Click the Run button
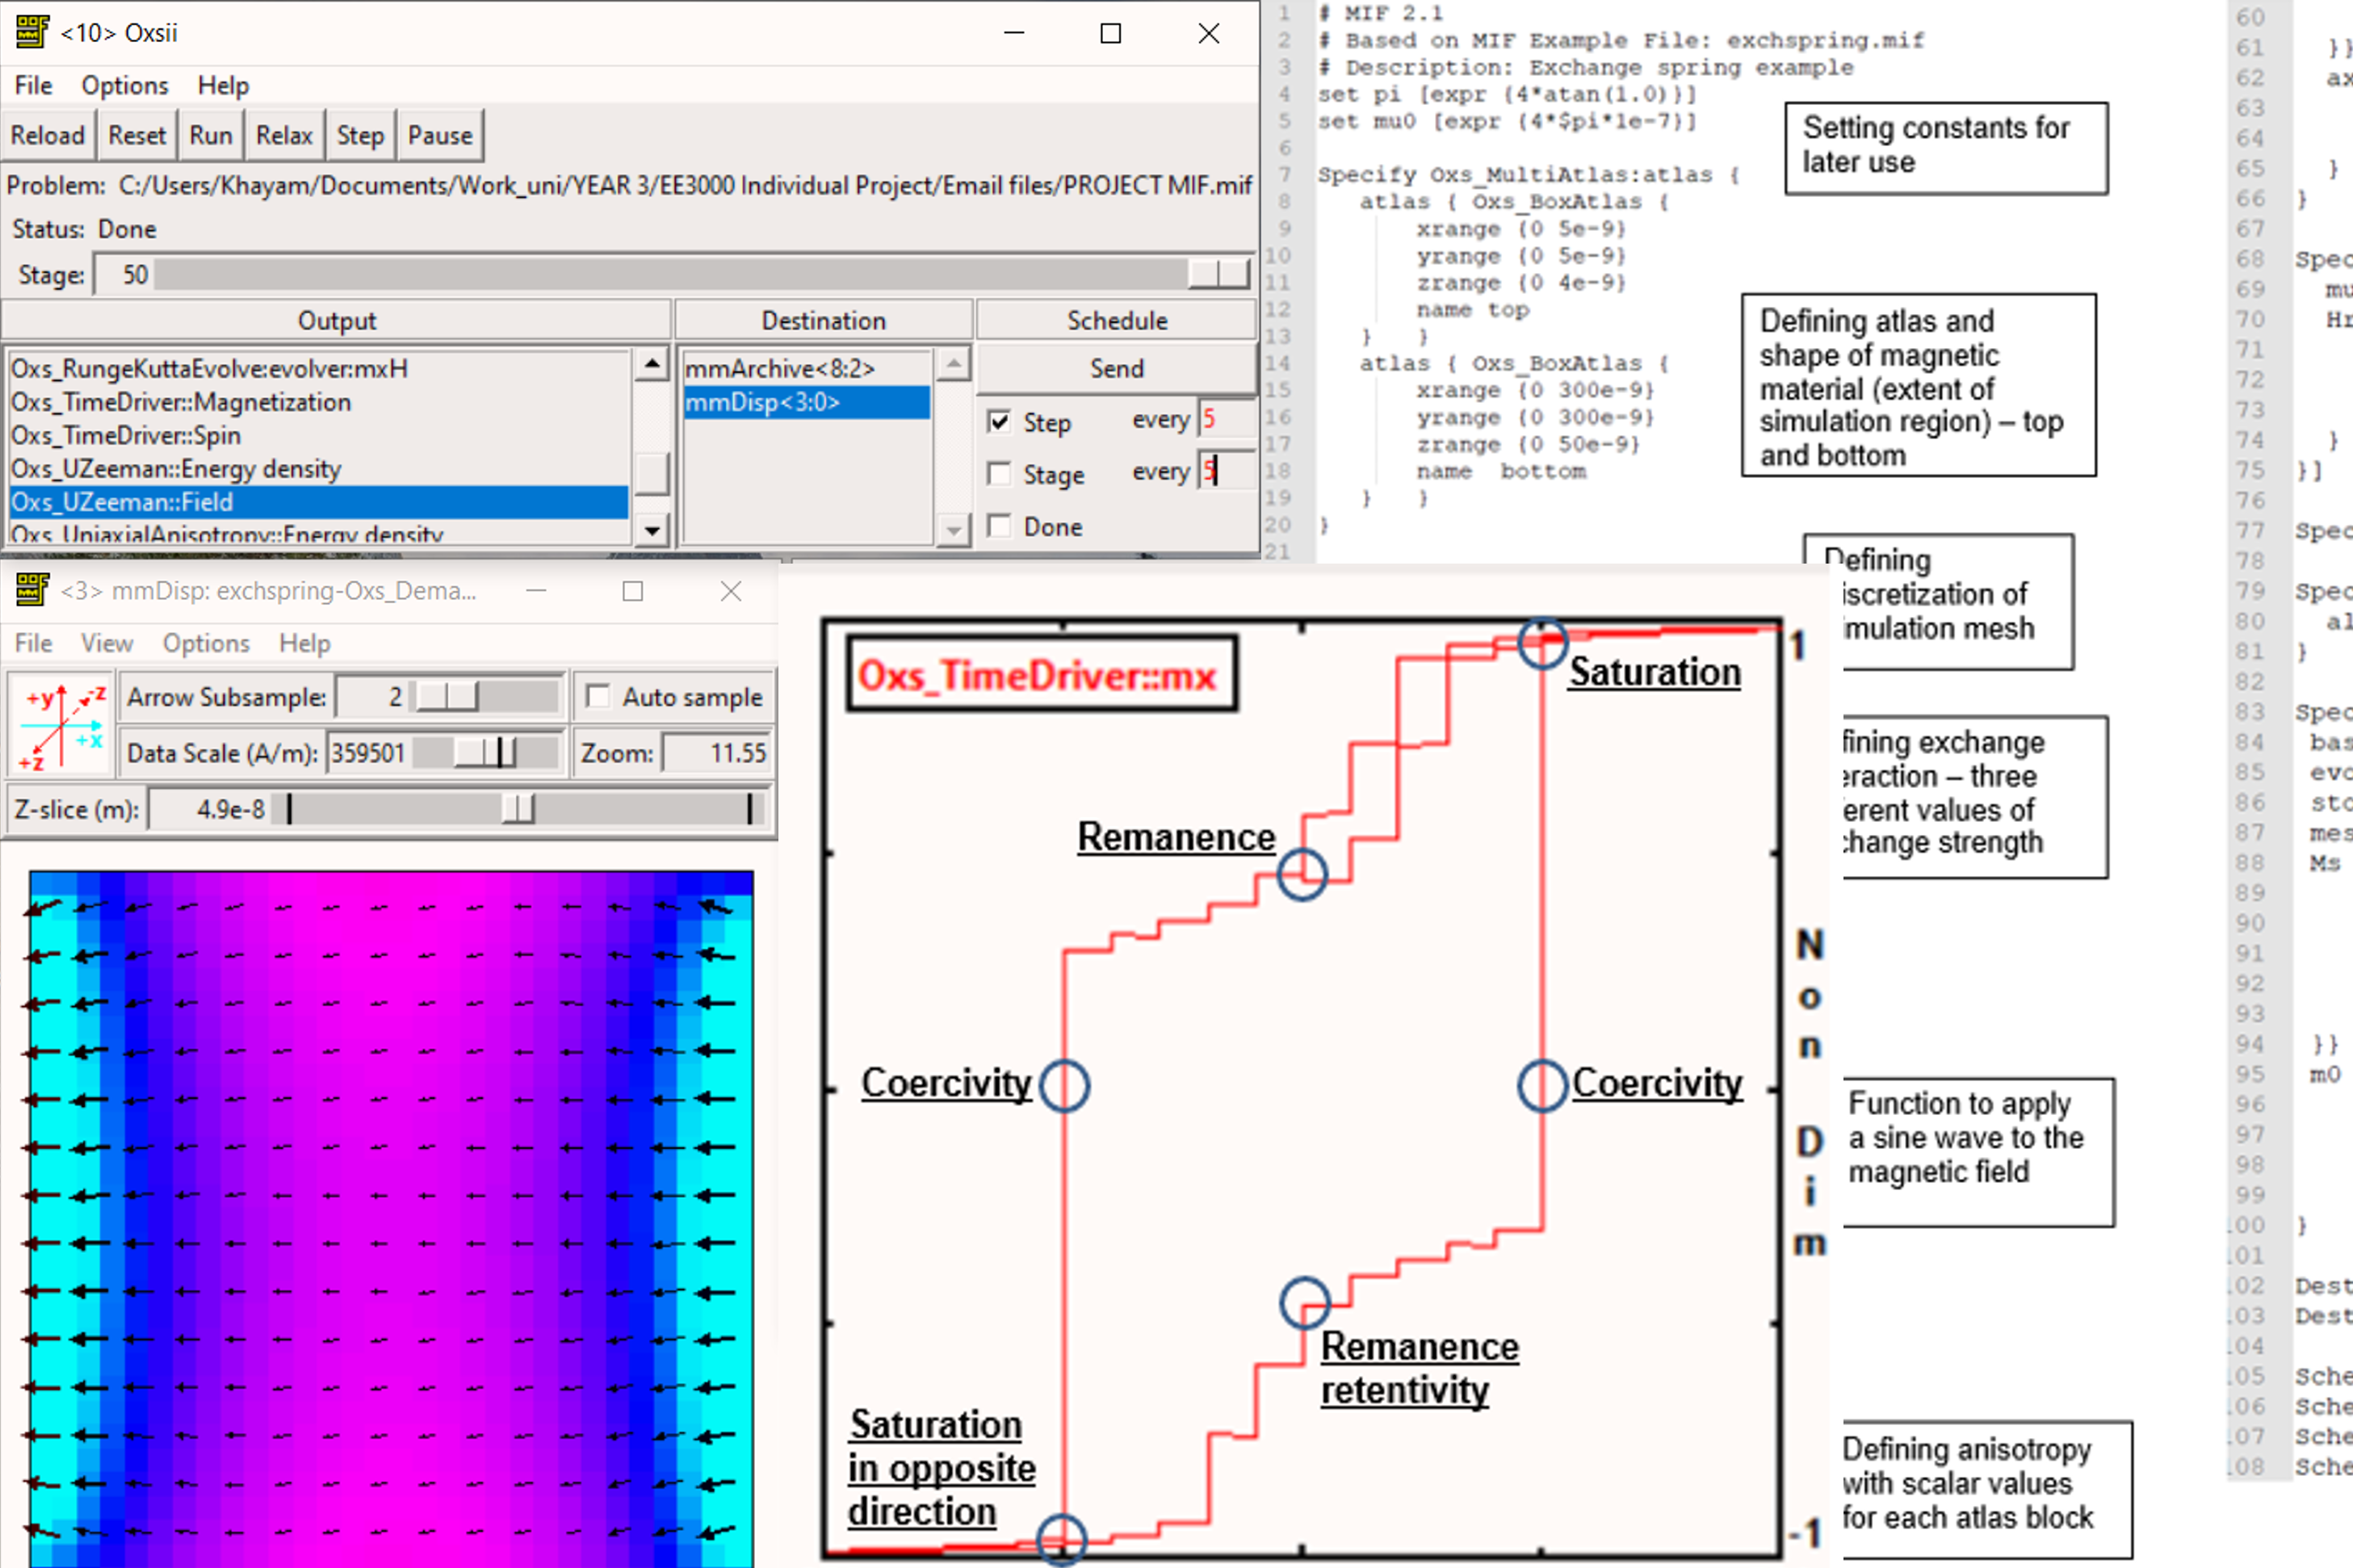Viewport: 2353px width, 1568px height. tap(211, 135)
